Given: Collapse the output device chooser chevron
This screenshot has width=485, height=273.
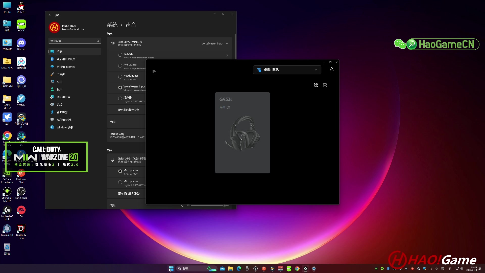Looking at the screenshot, I should pos(227,43).
